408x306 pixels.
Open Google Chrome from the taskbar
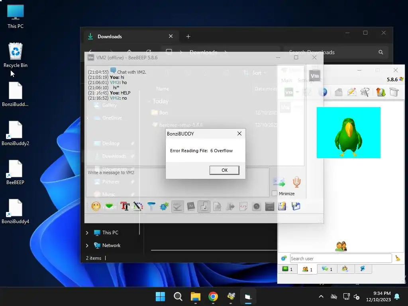213,296
